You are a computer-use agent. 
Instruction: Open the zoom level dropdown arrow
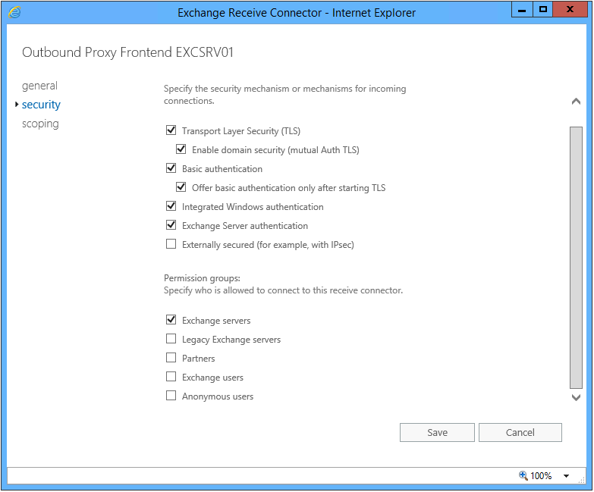pos(567,476)
